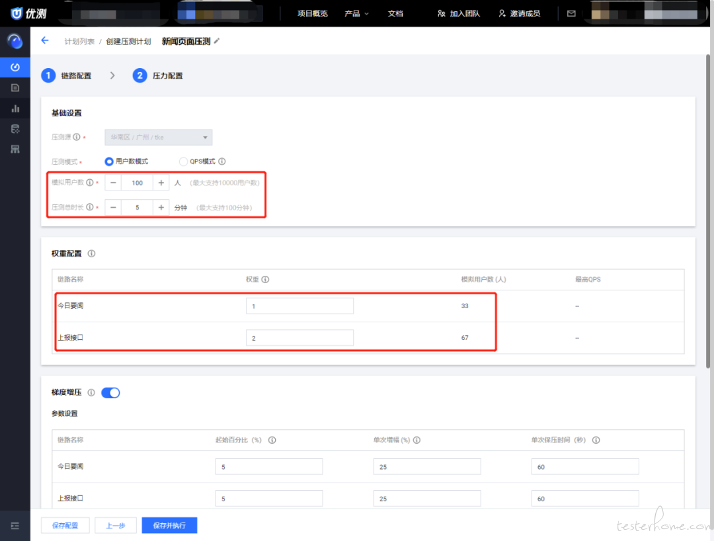
Task: Click the document icon in left sidebar
Action: (15, 87)
